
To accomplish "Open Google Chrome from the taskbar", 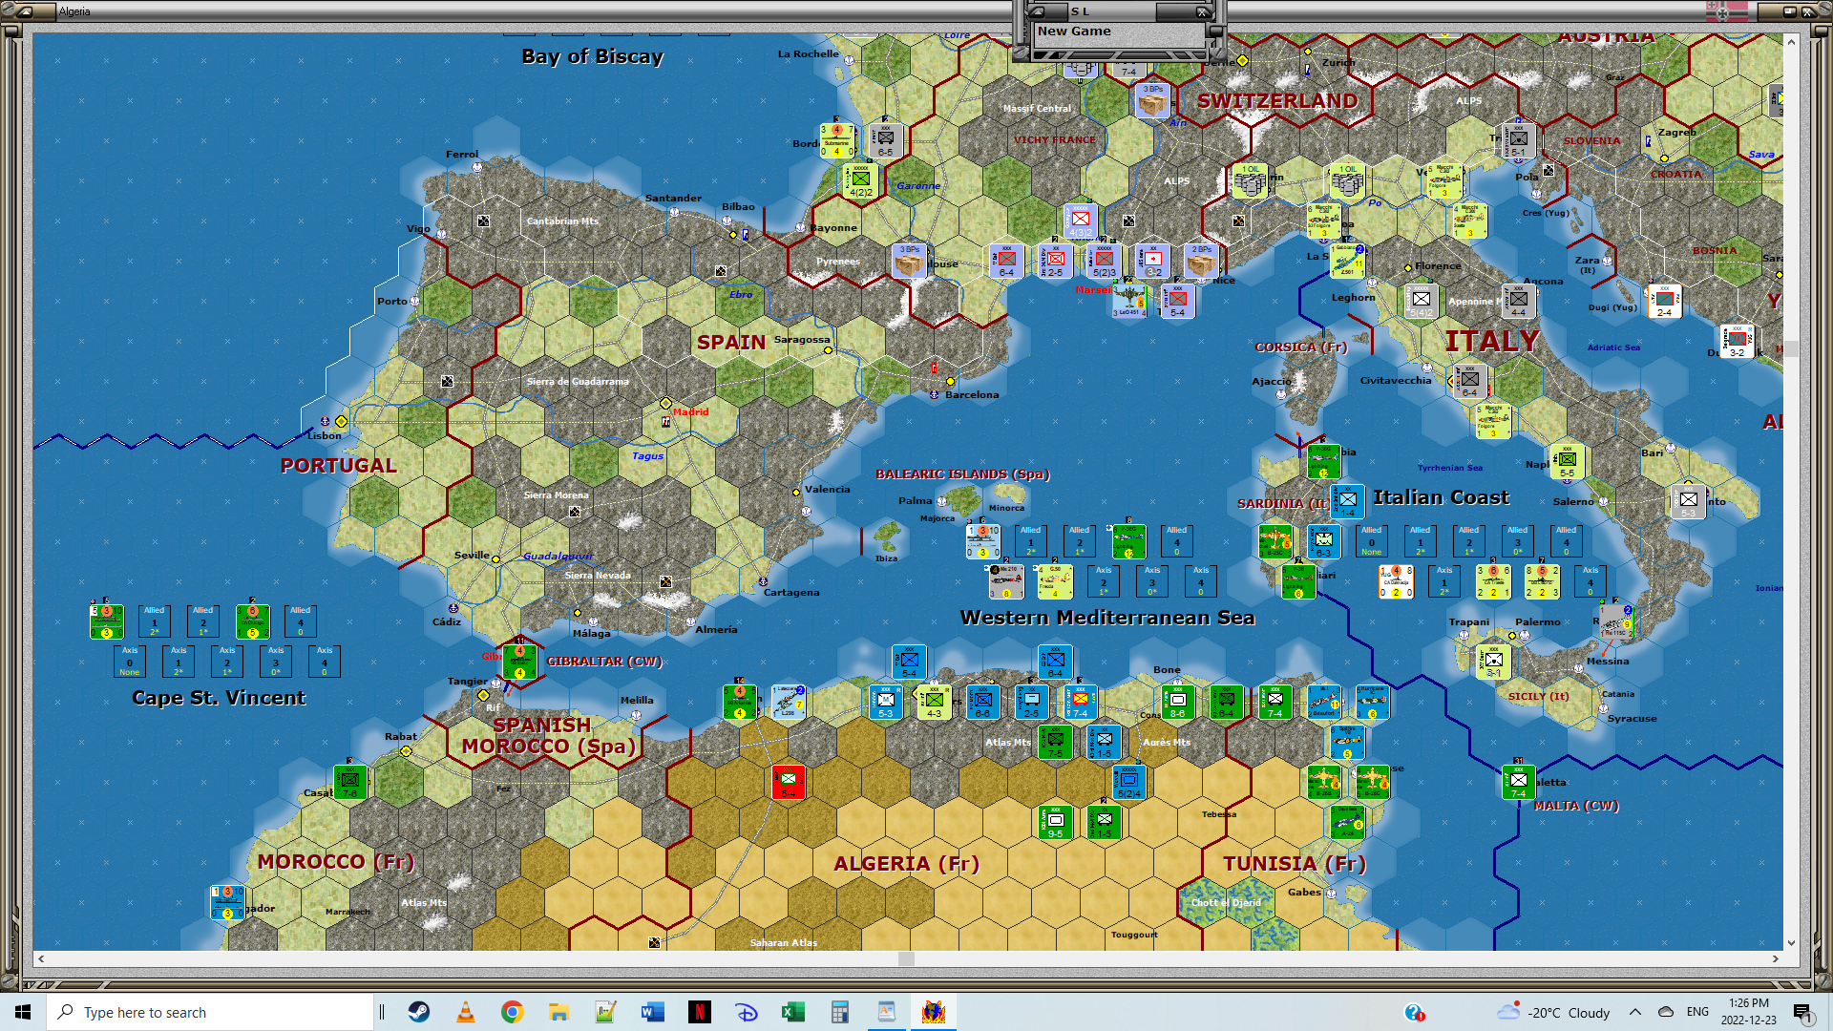I will 512,1012.
